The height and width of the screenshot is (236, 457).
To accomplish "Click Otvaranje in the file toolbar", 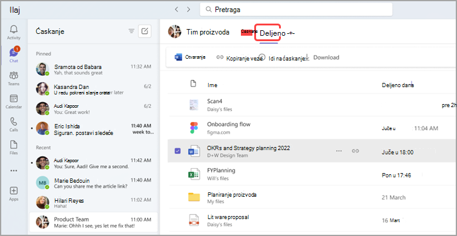I will [190, 57].
